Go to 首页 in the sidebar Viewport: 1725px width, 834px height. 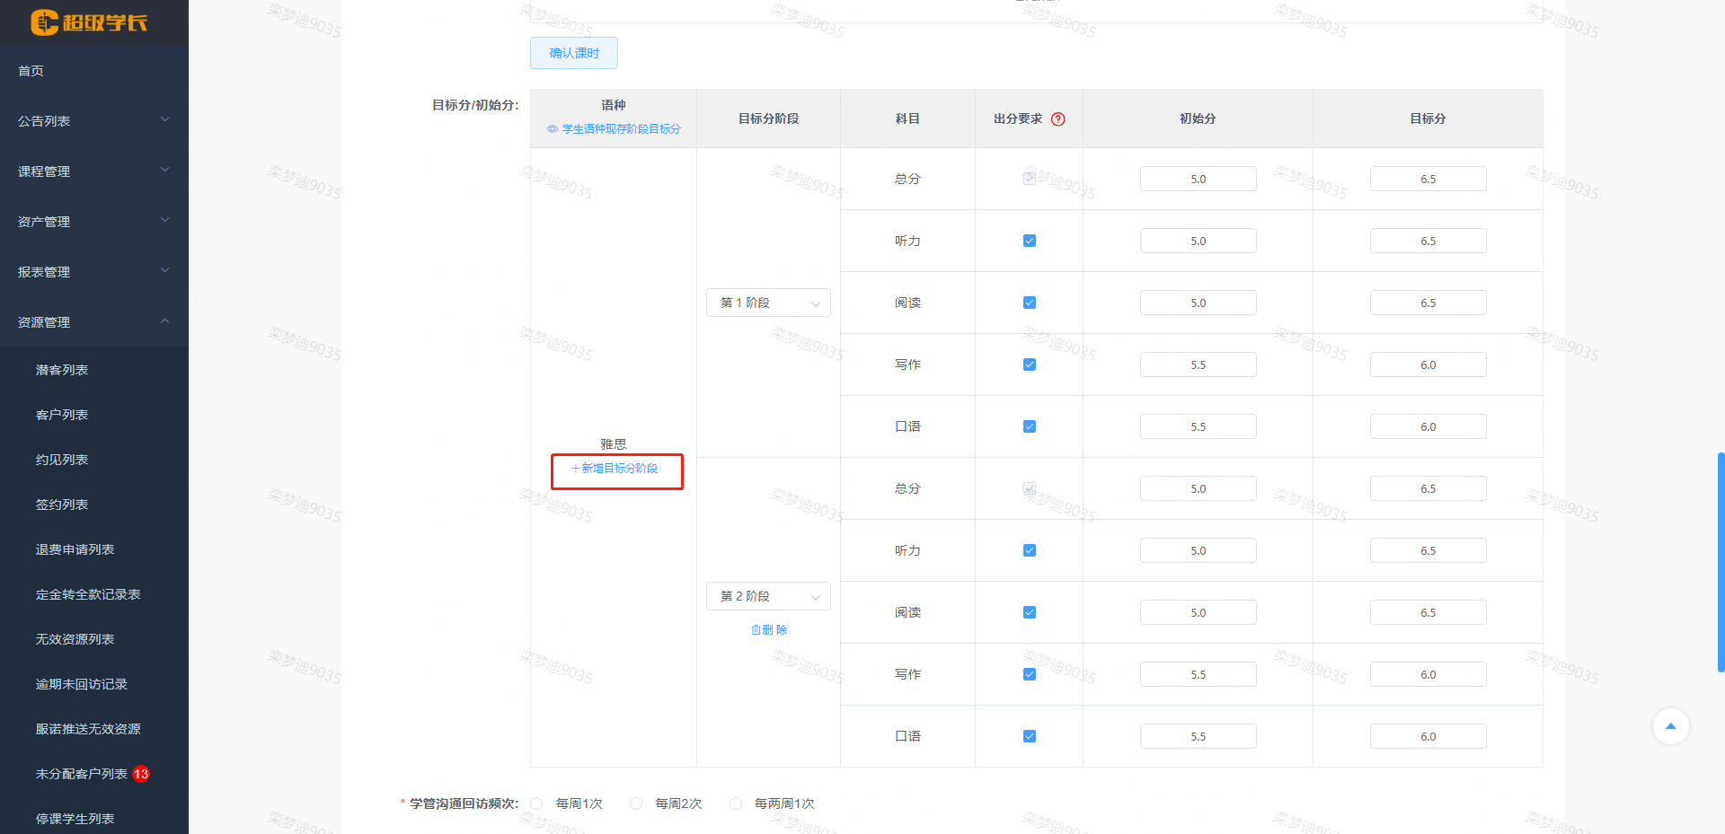(30, 70)
